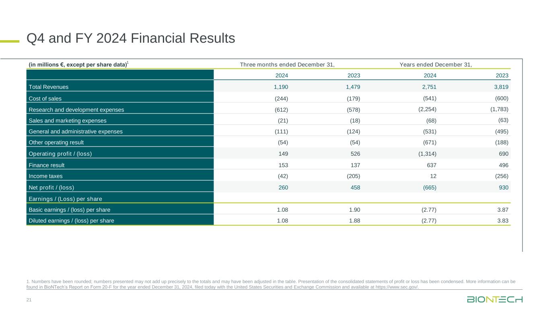Viewport: 549px width, 309px height.
Task: Click the Diluted earnings / (loss) per share label
Action: [71, 220]
